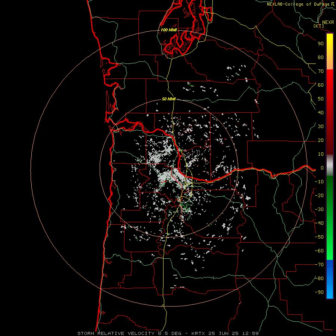Click the 10 value on the velocity scale
The width and height of the screenshot is (336, 336).
click(321, 154)
